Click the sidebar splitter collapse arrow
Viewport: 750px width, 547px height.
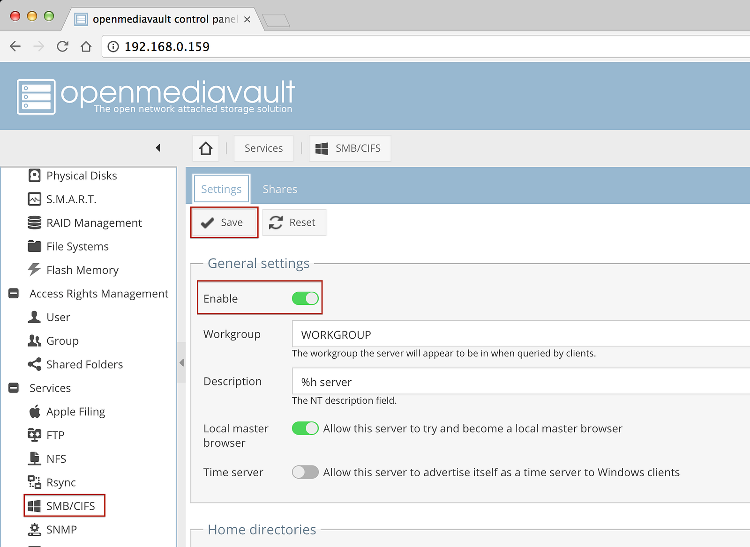tap(181, 362)
